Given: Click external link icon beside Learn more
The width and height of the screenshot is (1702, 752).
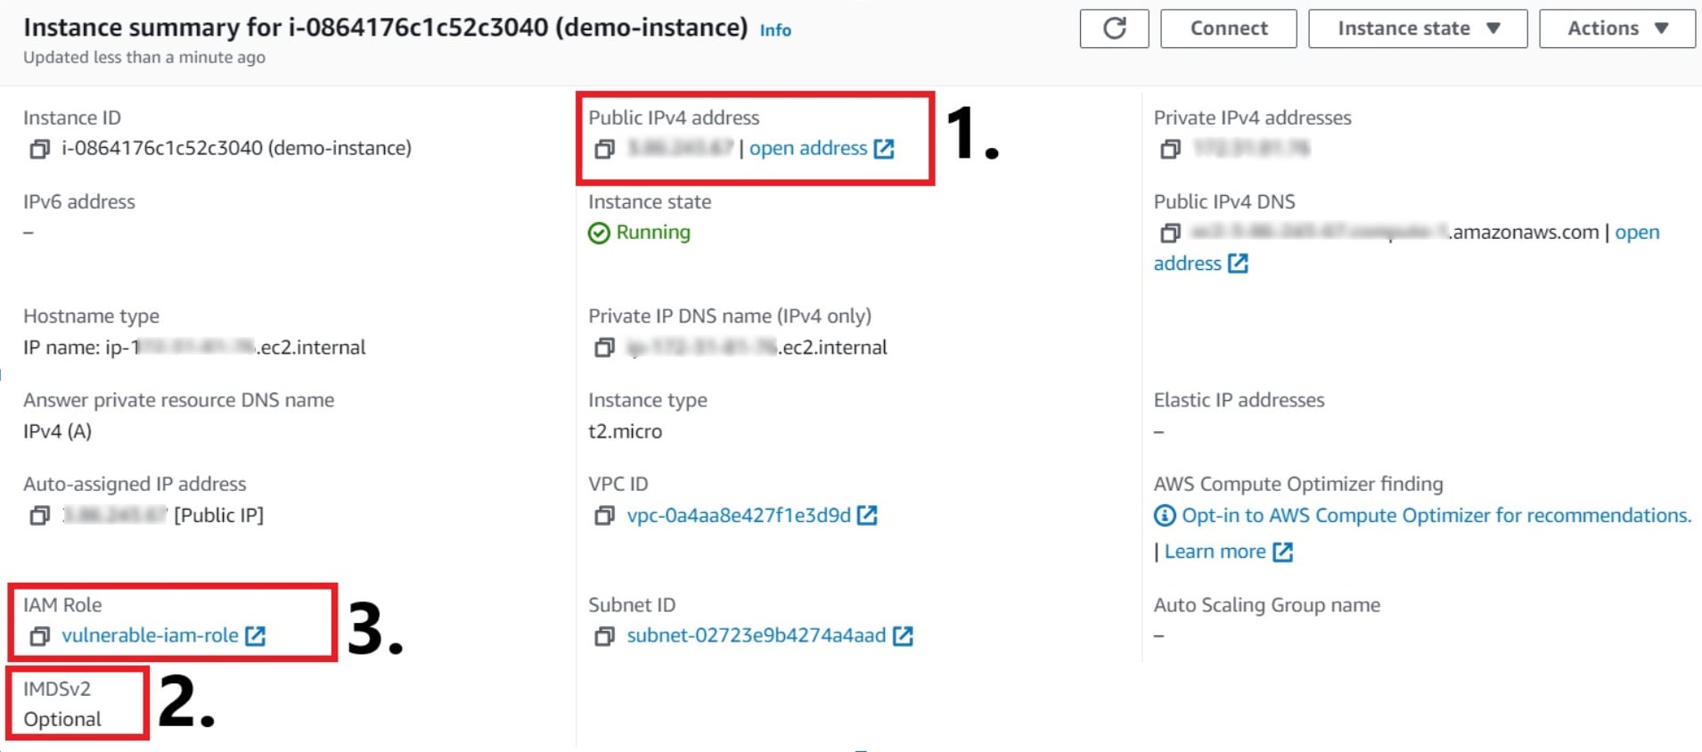Looking at the screenshot, I should point(1282,552).
